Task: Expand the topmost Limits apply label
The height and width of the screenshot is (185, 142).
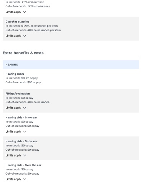Action: click(13, 12)
